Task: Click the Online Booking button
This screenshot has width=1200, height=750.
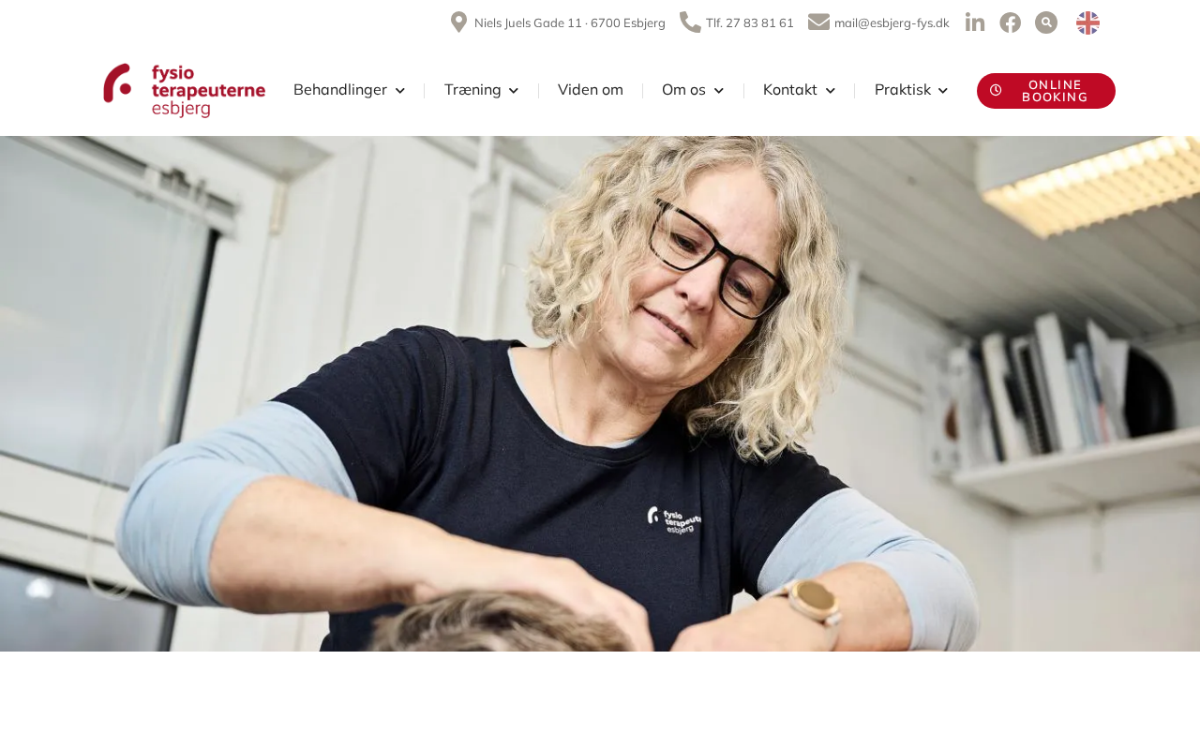Action: (1046, 91)
